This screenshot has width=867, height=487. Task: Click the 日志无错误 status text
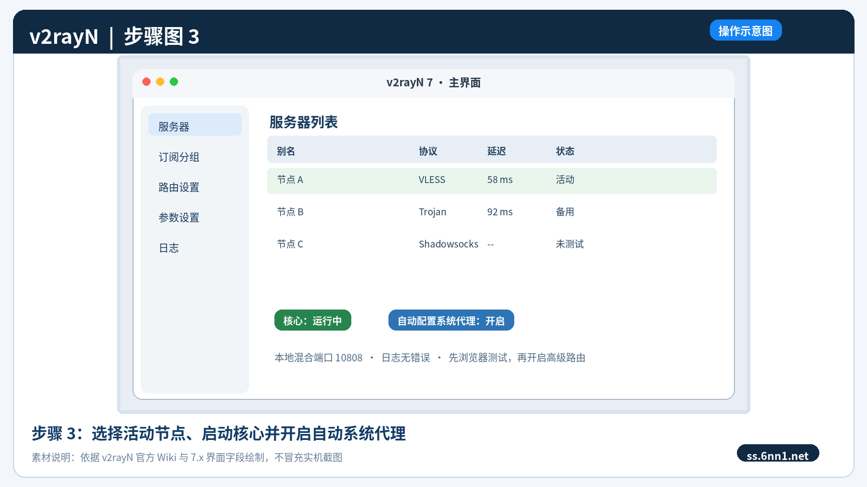pos(406,358)
